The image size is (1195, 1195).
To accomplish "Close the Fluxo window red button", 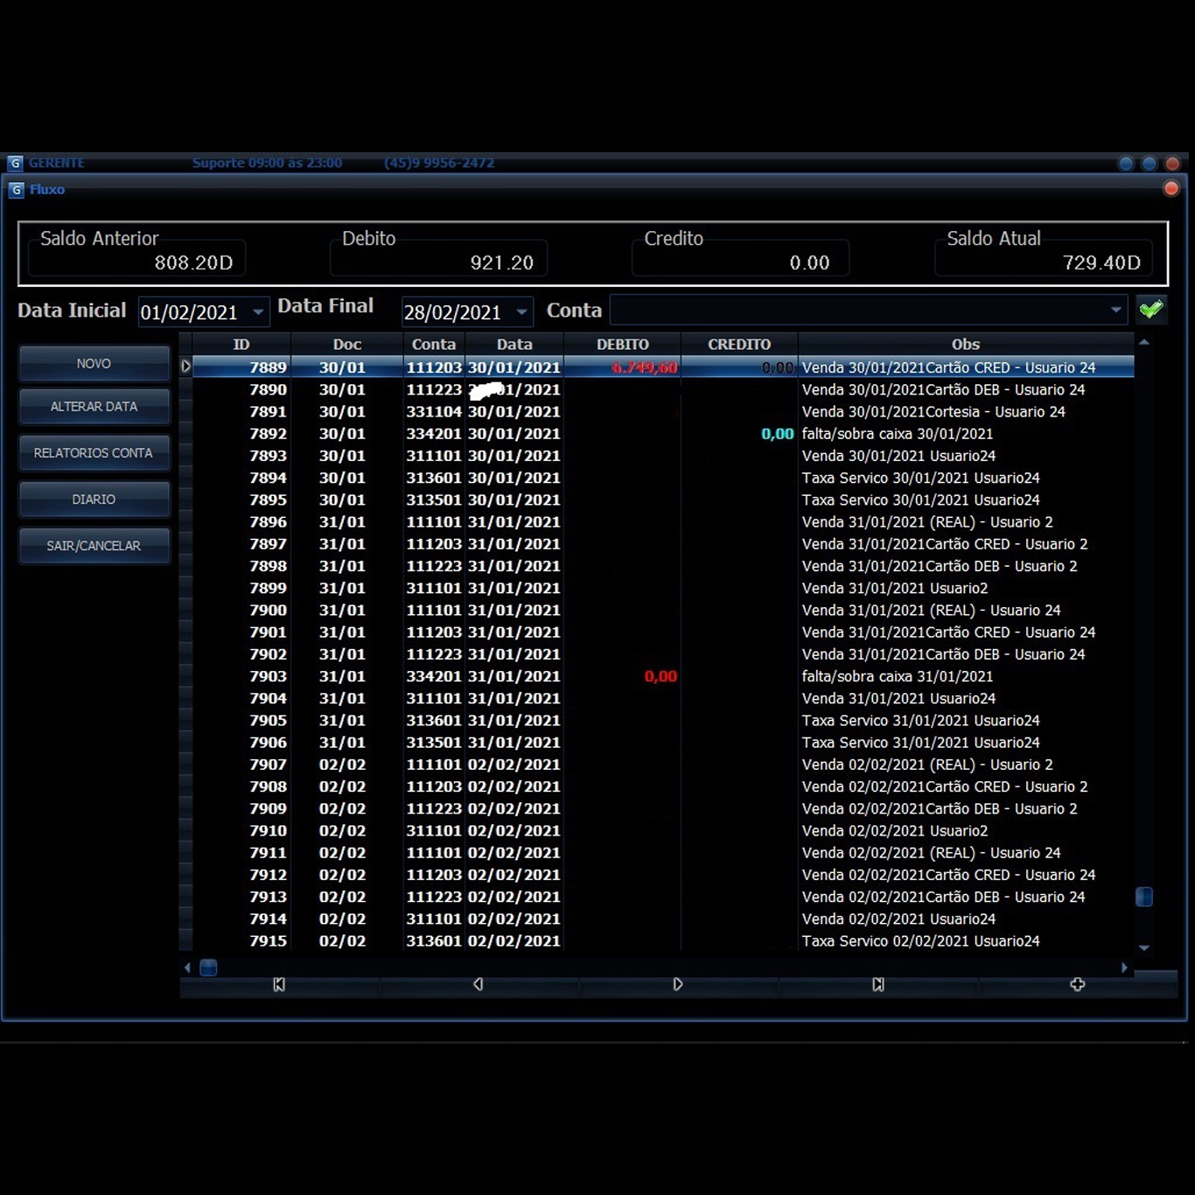I will point(1171,189).
